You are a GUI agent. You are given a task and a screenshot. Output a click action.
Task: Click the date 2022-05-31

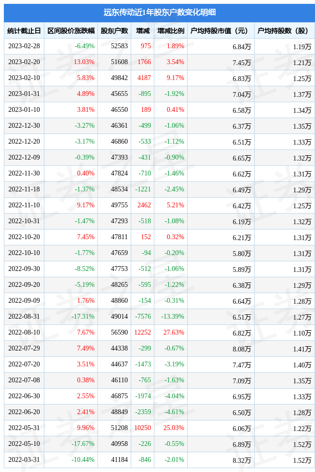click(24, 429)
